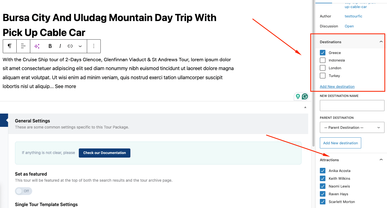Click the Add New destination link
387x208 pixels.
point(337,86)
